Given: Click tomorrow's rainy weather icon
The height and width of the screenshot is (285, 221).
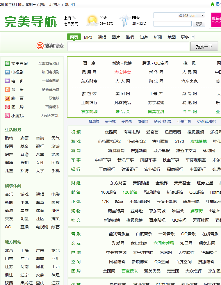Looking at the screenshot, I should click(125, 21).
